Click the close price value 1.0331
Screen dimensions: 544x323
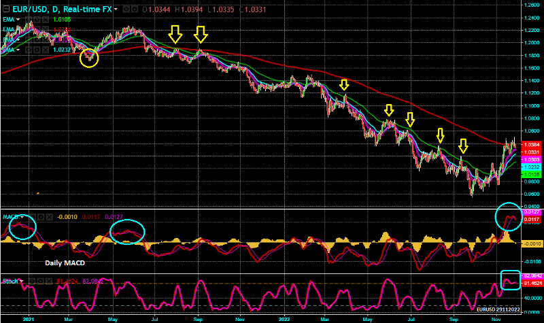tap(255, 10)
